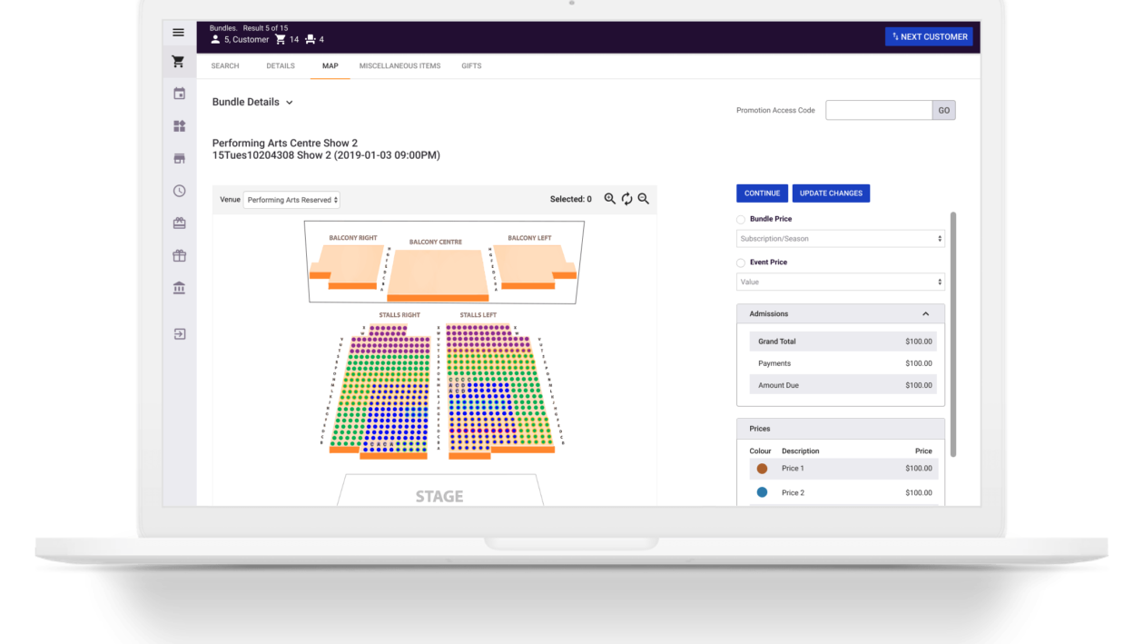Open the Venue dropdown
Screen dimensions: 1144x644
291,200
